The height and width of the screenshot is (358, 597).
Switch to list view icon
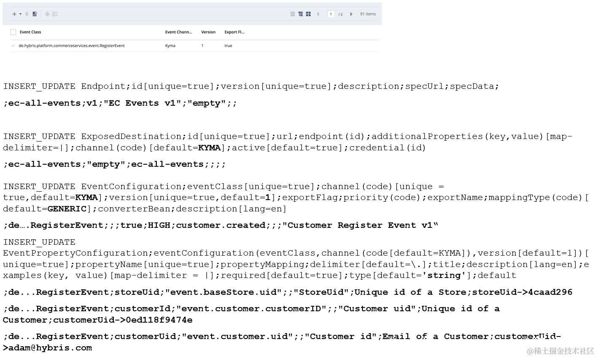click(x=293, y=14)
